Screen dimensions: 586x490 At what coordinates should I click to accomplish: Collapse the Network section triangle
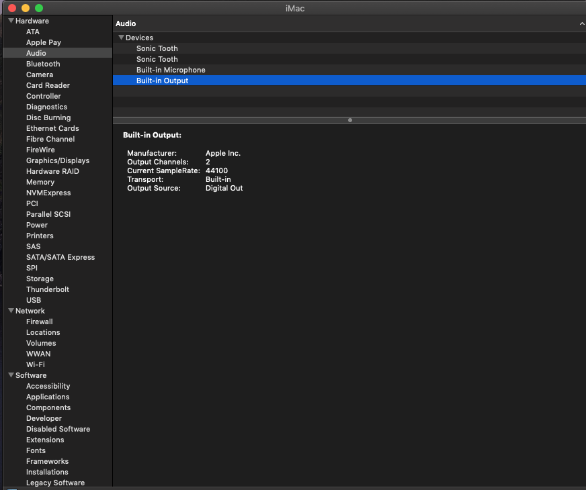point(11,311)
